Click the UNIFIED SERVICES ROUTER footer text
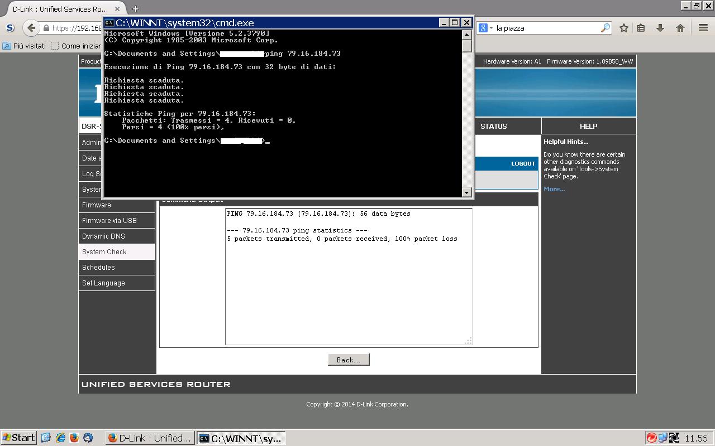 point(156,384)
